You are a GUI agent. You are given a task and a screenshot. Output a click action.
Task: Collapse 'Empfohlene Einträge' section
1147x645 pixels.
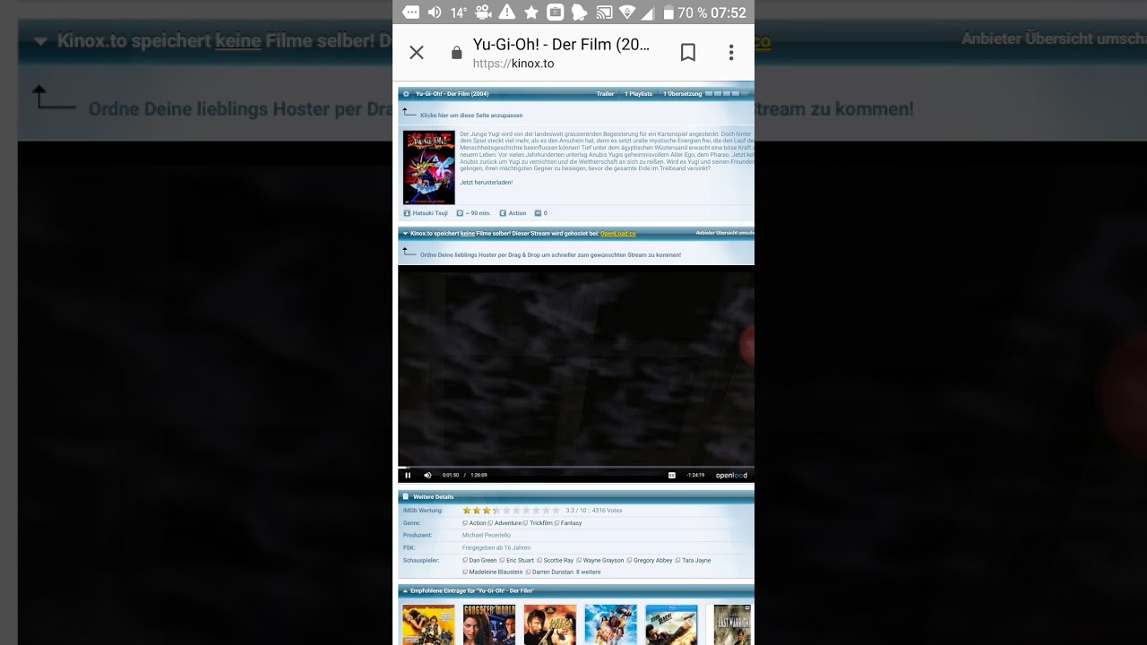[x=405, y=591]
